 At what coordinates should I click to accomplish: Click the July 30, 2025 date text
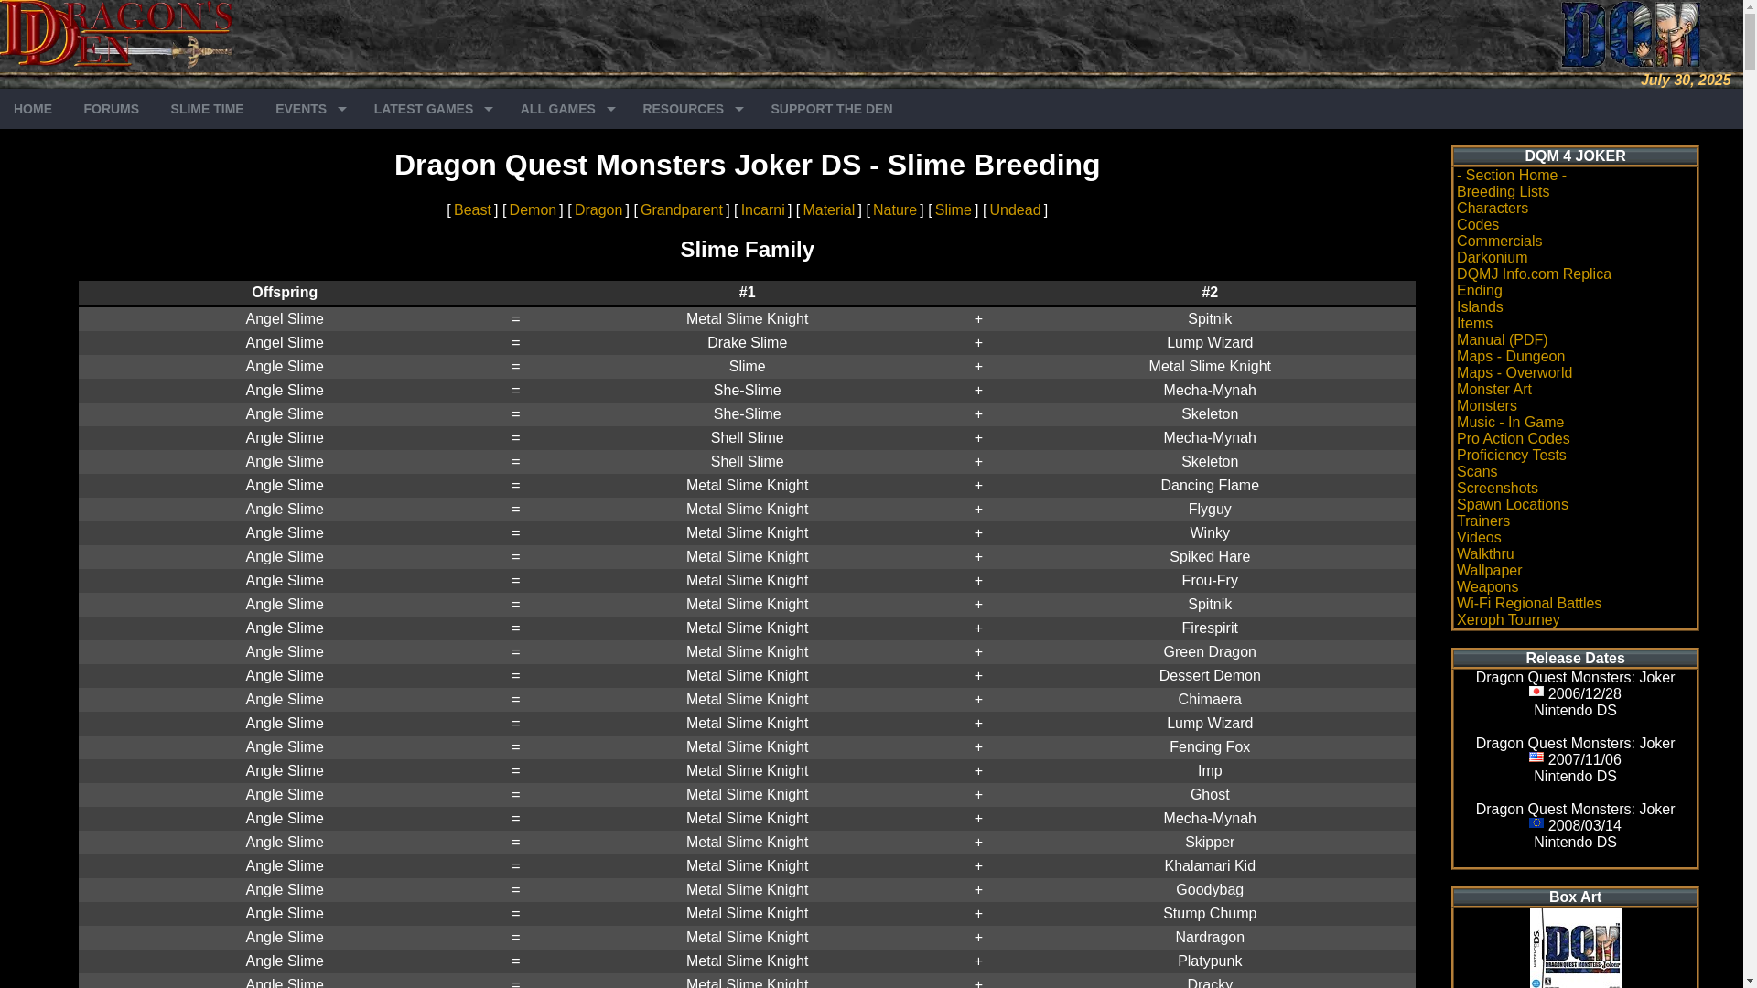click(1686, 81)
